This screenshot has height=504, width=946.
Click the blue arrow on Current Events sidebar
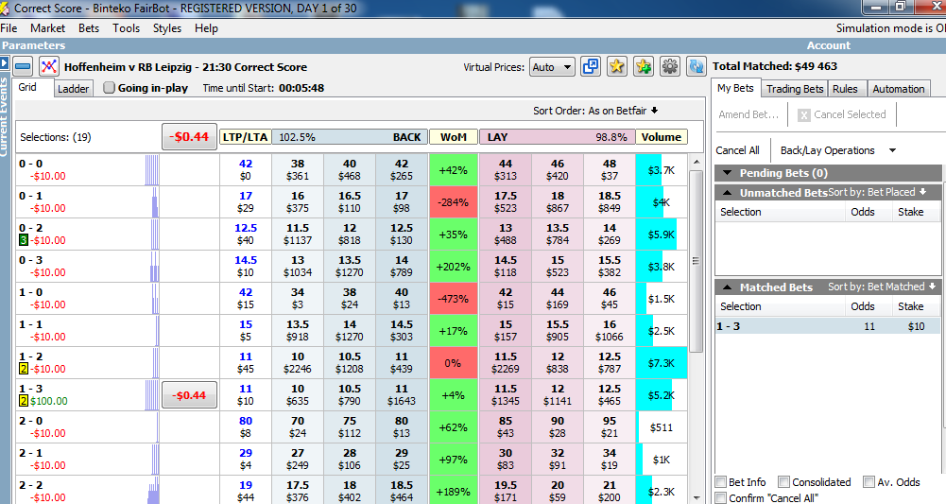[x=4, y=63]
